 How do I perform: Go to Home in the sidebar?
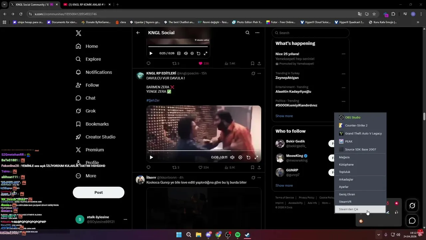click(x=87, y=46)
